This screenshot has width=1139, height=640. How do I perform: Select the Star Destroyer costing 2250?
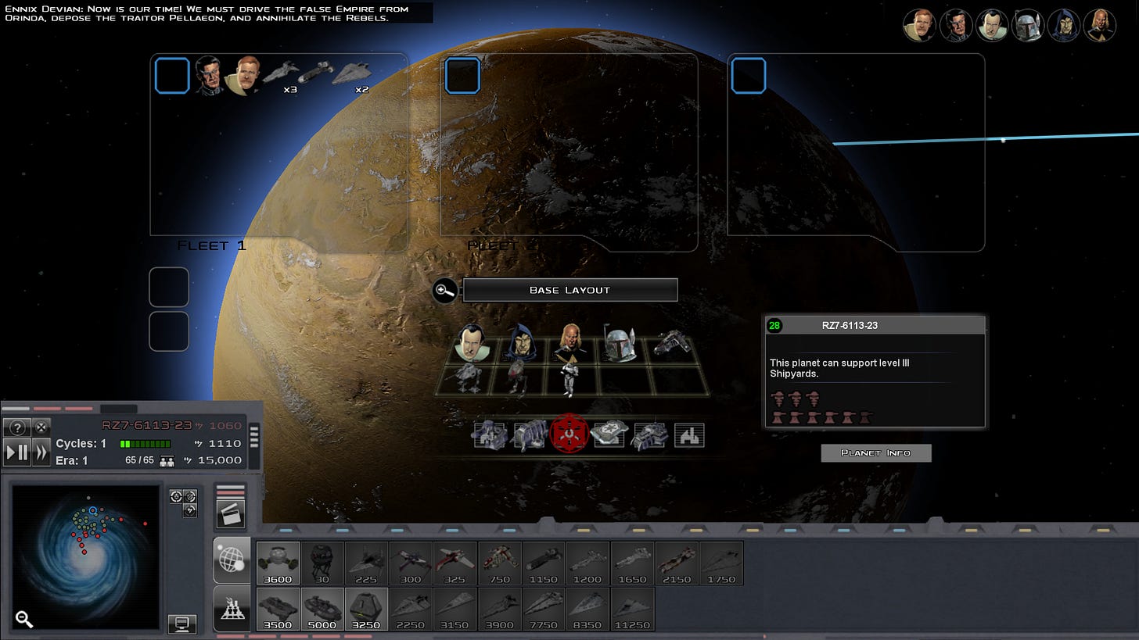pyautogui.click(x=411, y=609)
